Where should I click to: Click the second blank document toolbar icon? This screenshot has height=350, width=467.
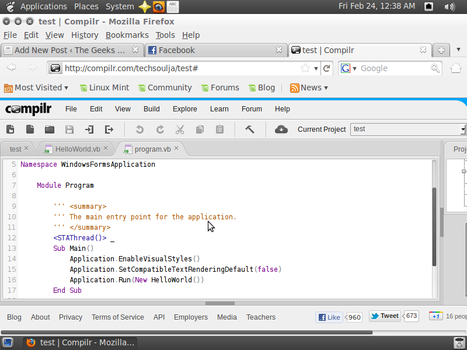tap(30, 129)
